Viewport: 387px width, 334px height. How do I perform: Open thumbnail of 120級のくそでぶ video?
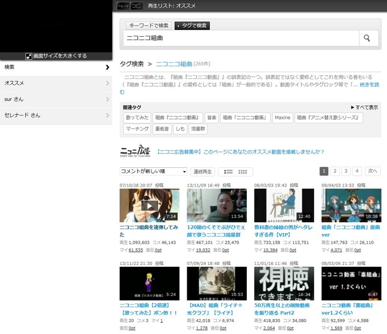point(217,205)
